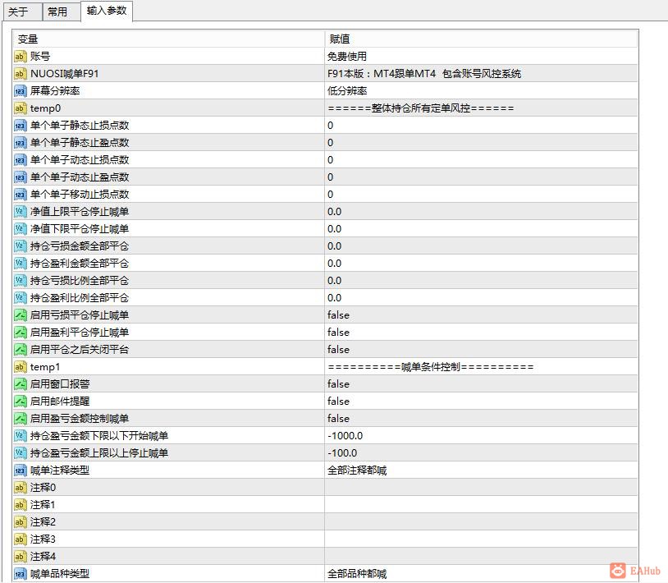668x583 pixels.
Task: Click the integer icon beside 单个单子移动止损点数
Action: point(20,195)
